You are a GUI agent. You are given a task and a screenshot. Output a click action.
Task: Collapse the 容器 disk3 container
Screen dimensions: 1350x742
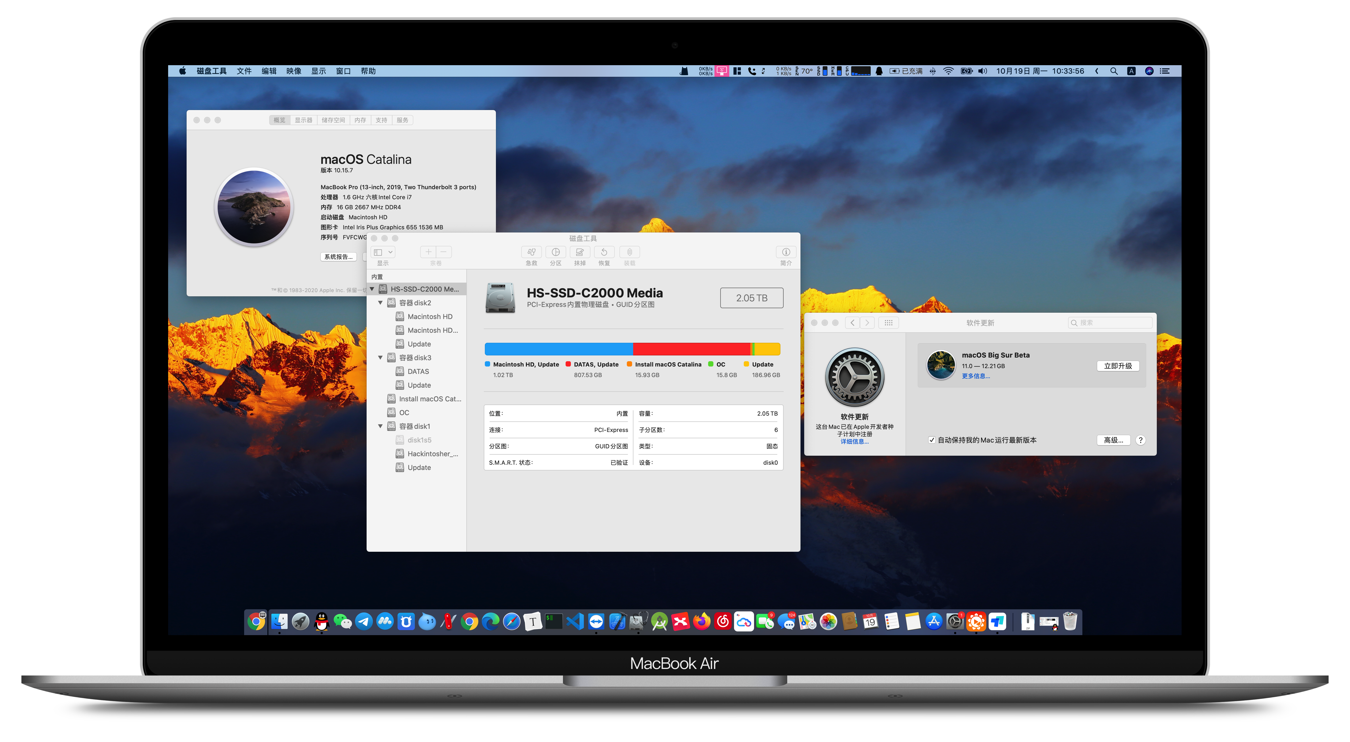tap(381, 358)
